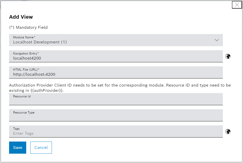The image size is (243, 163).
Task: Click globe icon beside Tags field
Action: tap(228, 131)
